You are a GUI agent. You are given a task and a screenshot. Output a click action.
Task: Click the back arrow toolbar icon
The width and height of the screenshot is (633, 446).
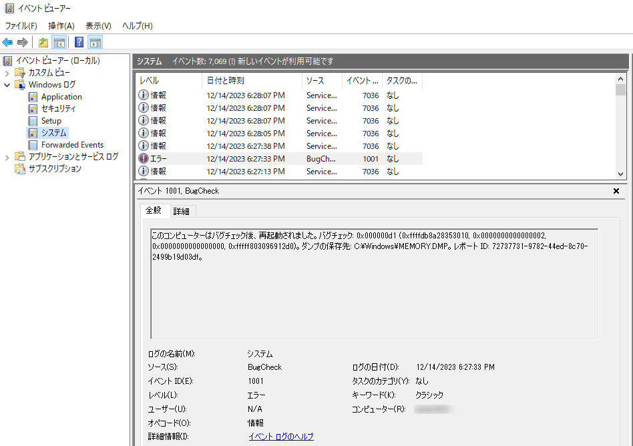point(7,42)
